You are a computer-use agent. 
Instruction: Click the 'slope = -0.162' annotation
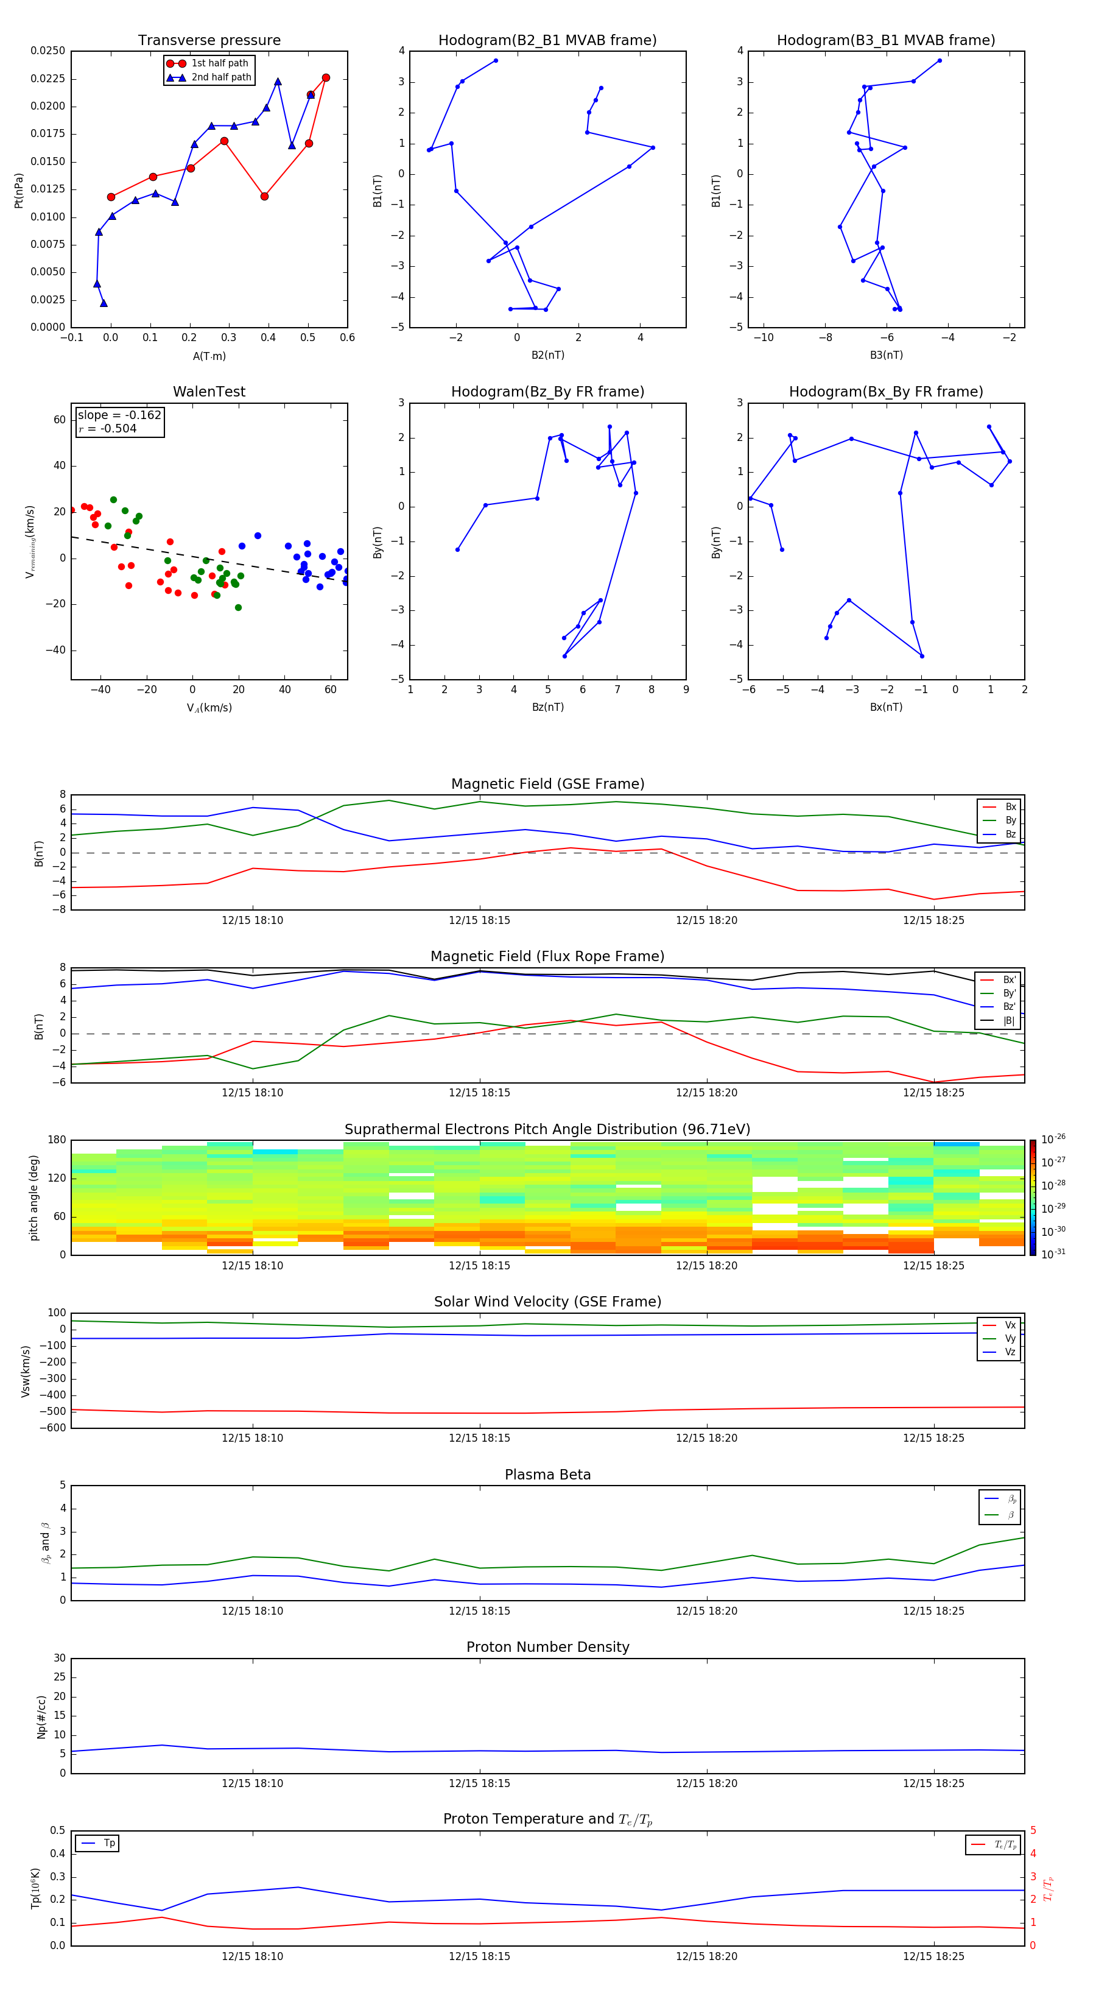point(119,415)
